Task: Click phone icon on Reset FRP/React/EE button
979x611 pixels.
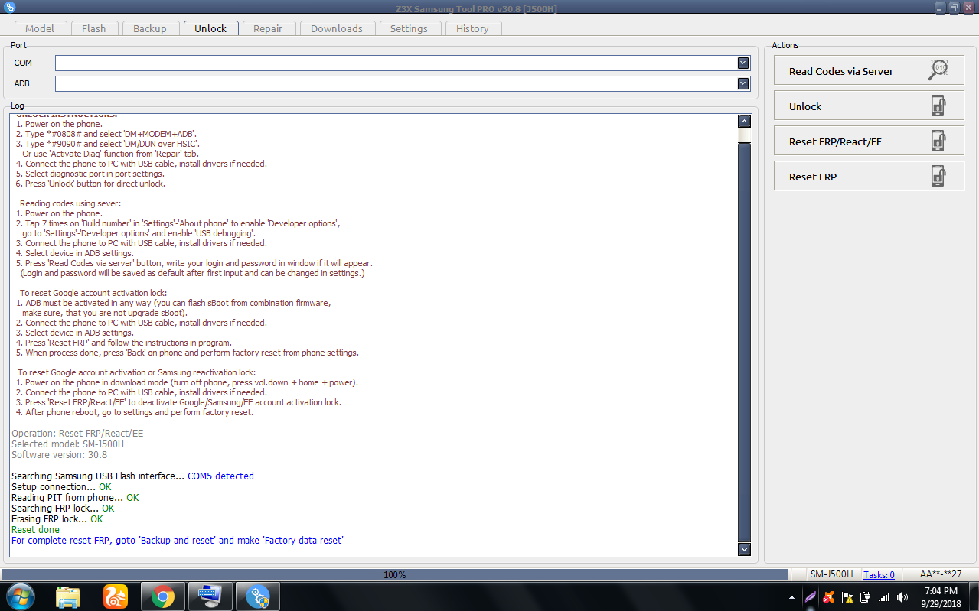Action: (938, 141)
